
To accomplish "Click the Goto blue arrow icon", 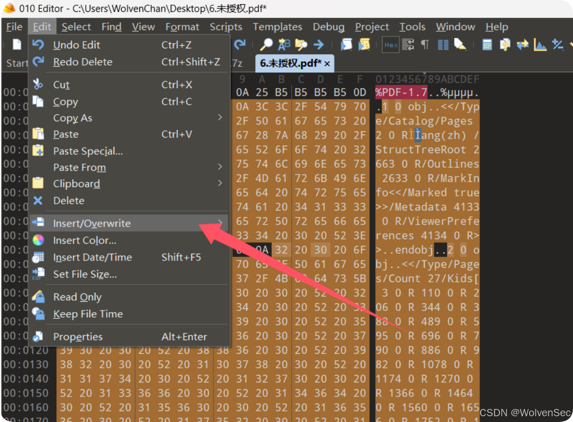I will [319, 44].
